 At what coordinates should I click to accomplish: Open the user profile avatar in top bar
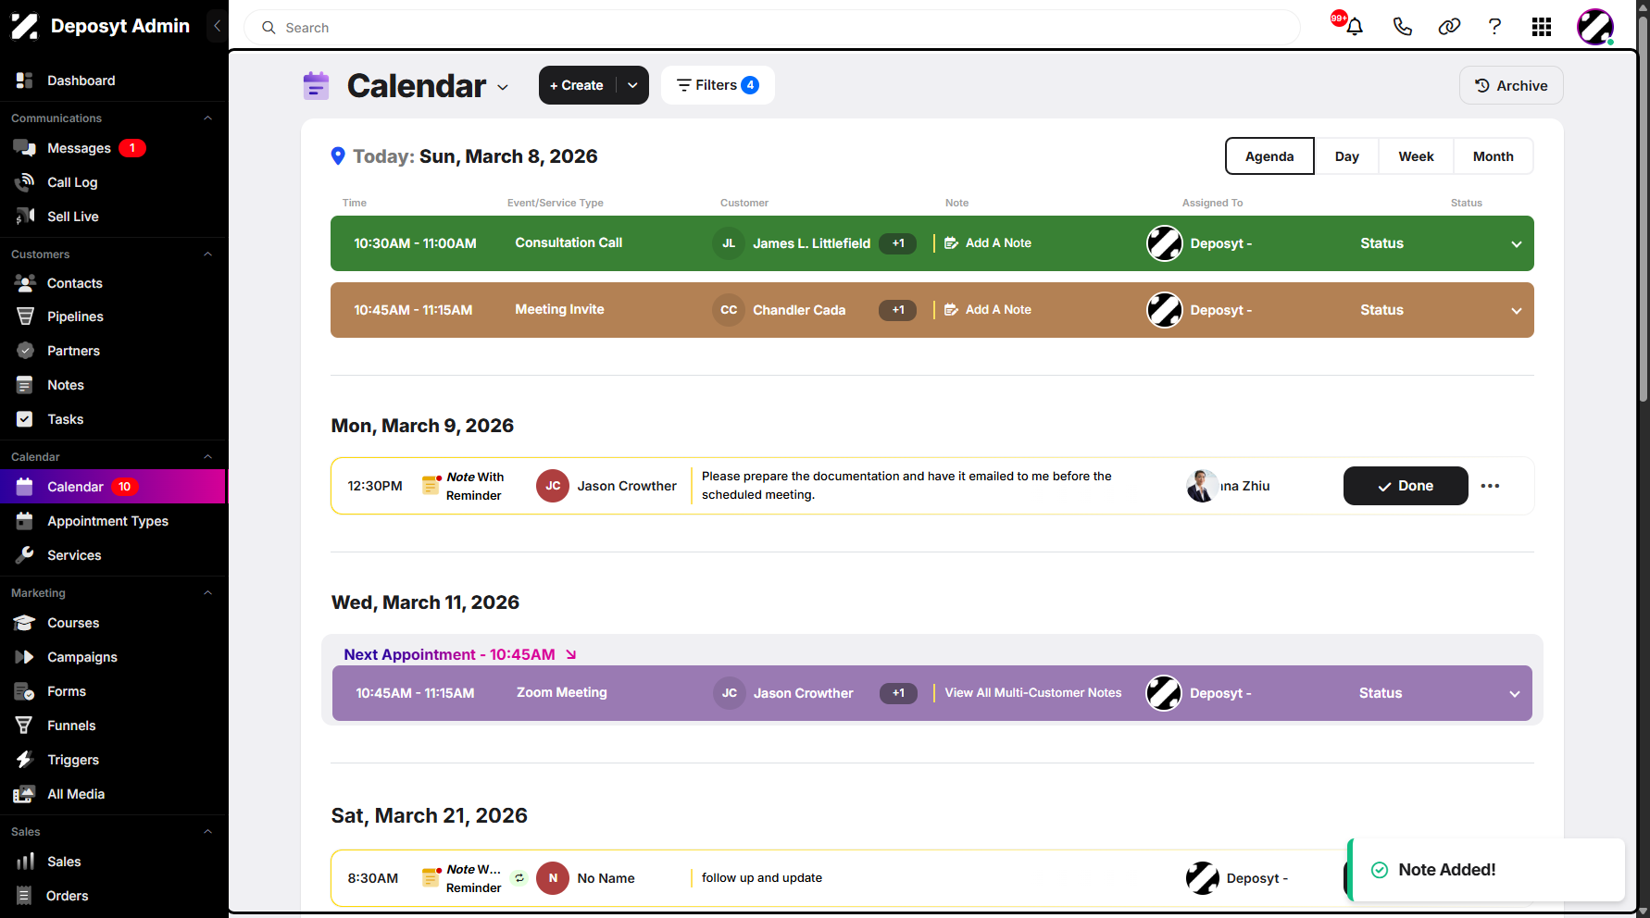(1595, 27)
